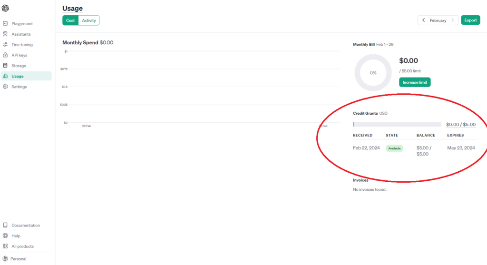487x265 pixels.
Task: Click the API keys lock icon
Action: (x=5, y=55)
